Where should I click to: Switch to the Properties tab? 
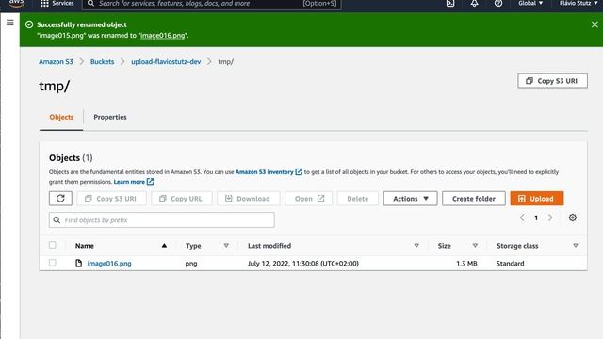110,117
